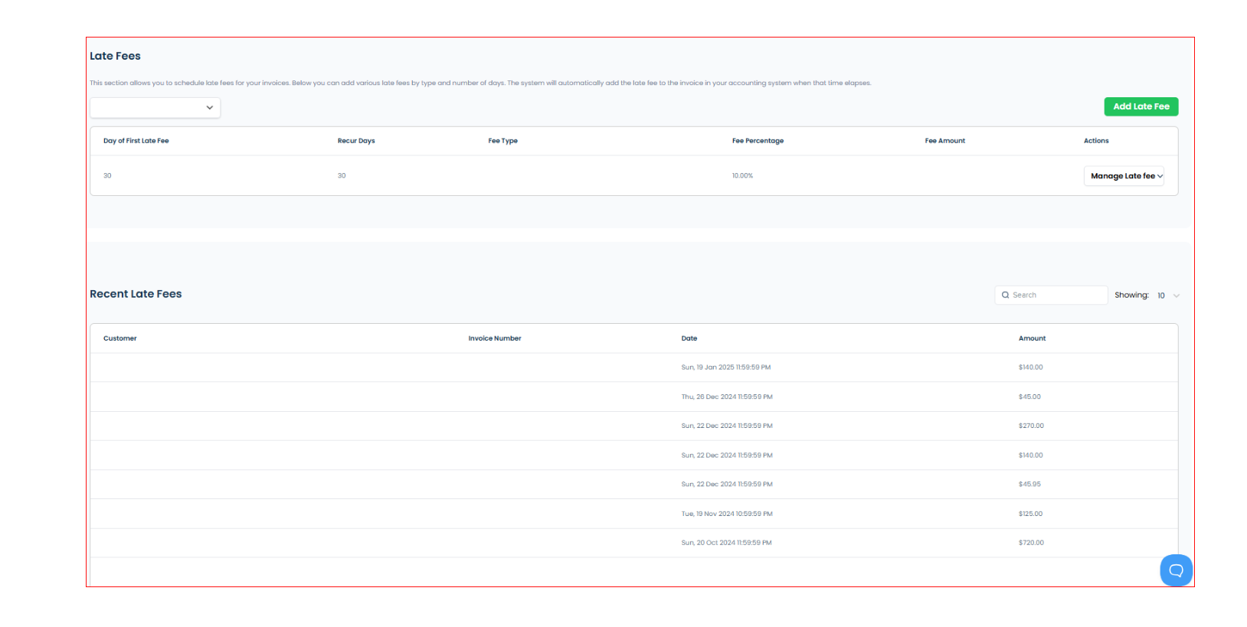This screenshot has width=1247, height=627.
Task: Select the row dated Sun, 19 Jan 2025
Action: pos(634,367)
